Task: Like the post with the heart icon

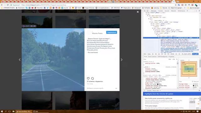Action: 88,78
